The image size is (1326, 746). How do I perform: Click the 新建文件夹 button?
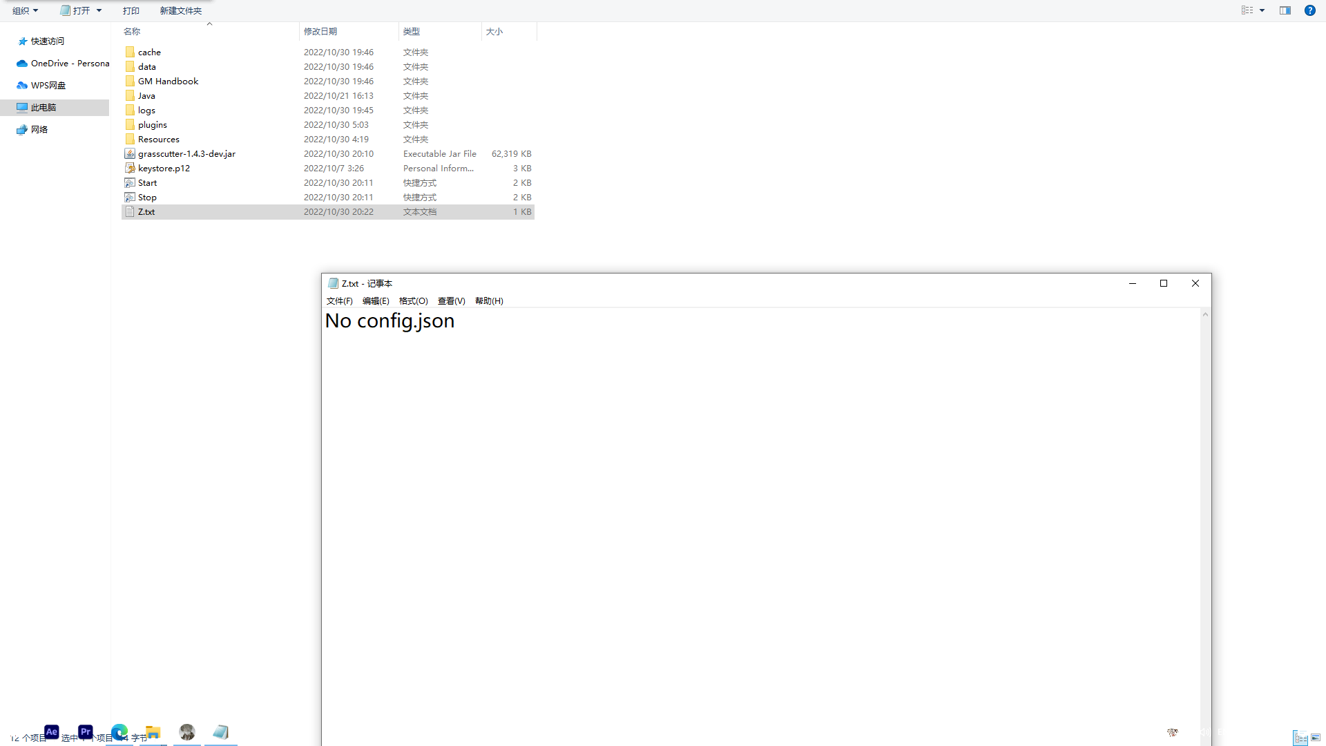click(180, 10)
